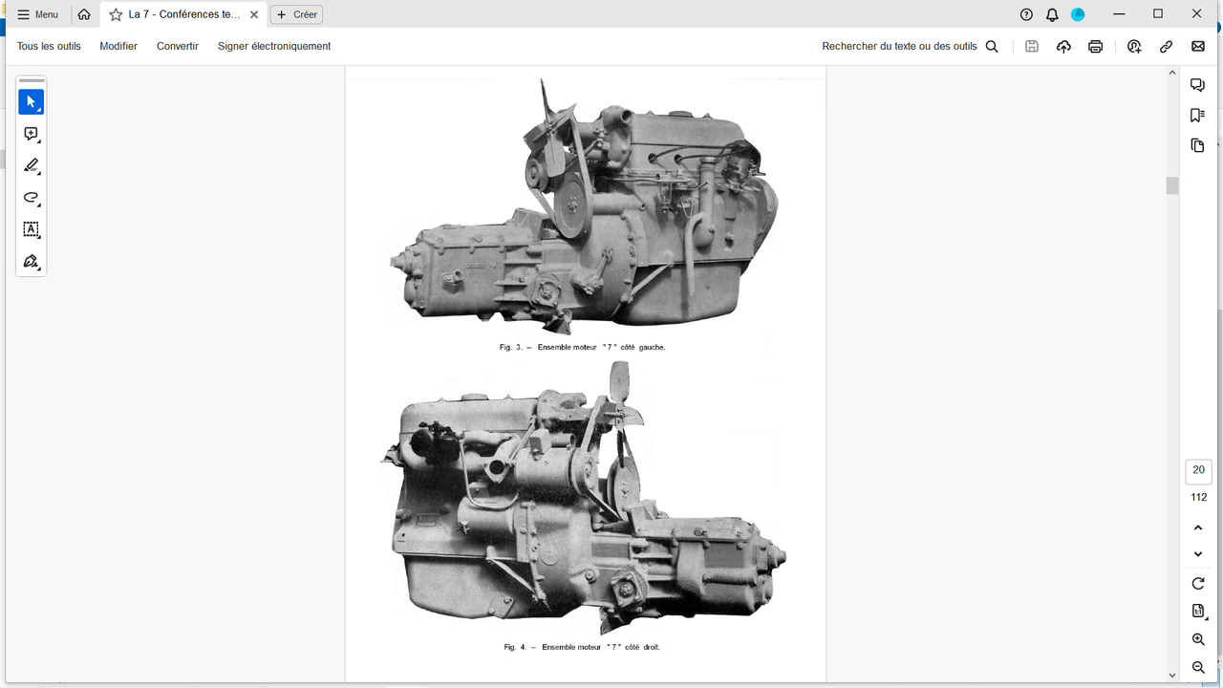Maximize the Acrobat window
1223x688 pixels.
coord(1158,14)
